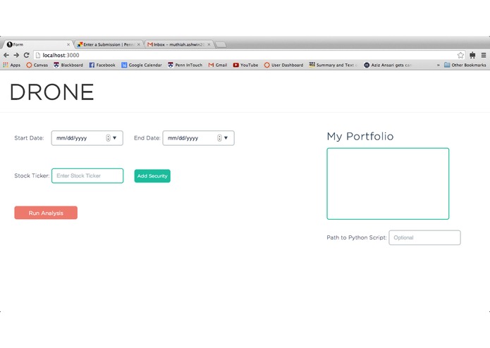Image resolution: width=490 pixels, height=348 pixels.
Task: Close the Enter a Submission tab
Action: click(x=138, y=44)
